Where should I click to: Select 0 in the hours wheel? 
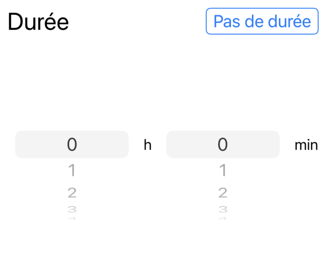[72, 144]
